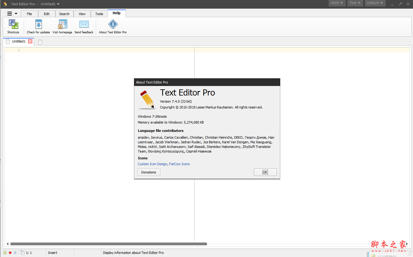The height and width of the screenshot is (257, 413).
Task: Open the Text highlighter dropdown
Action: pyautogui.click(x=355, y=3)
